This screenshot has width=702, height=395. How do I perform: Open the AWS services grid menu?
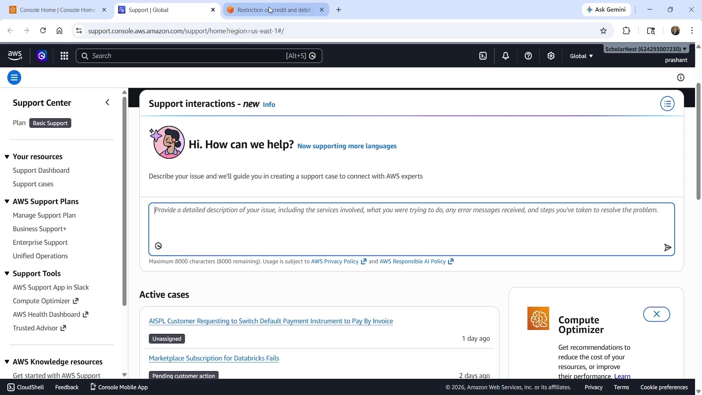click(64, 56)
